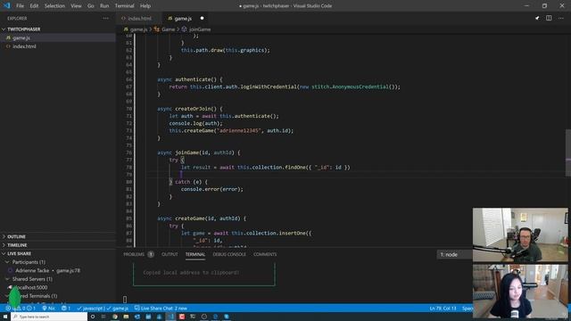Click inside the terminal prompt area
This screenshot has height=321, width=571.
coord(125,300)
